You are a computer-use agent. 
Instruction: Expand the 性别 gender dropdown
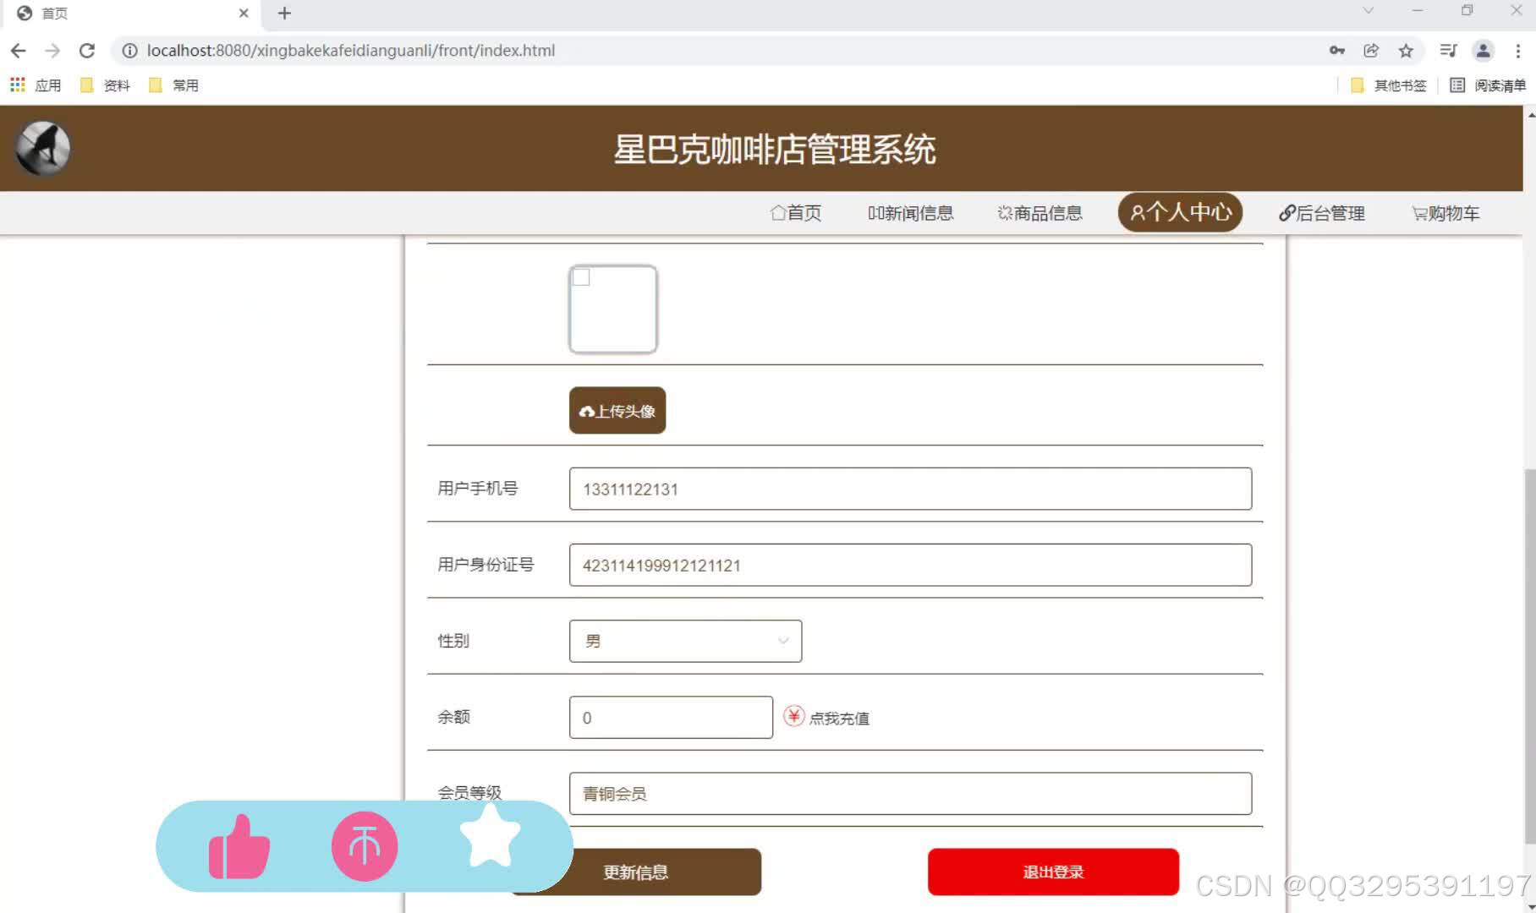[685, 641]
